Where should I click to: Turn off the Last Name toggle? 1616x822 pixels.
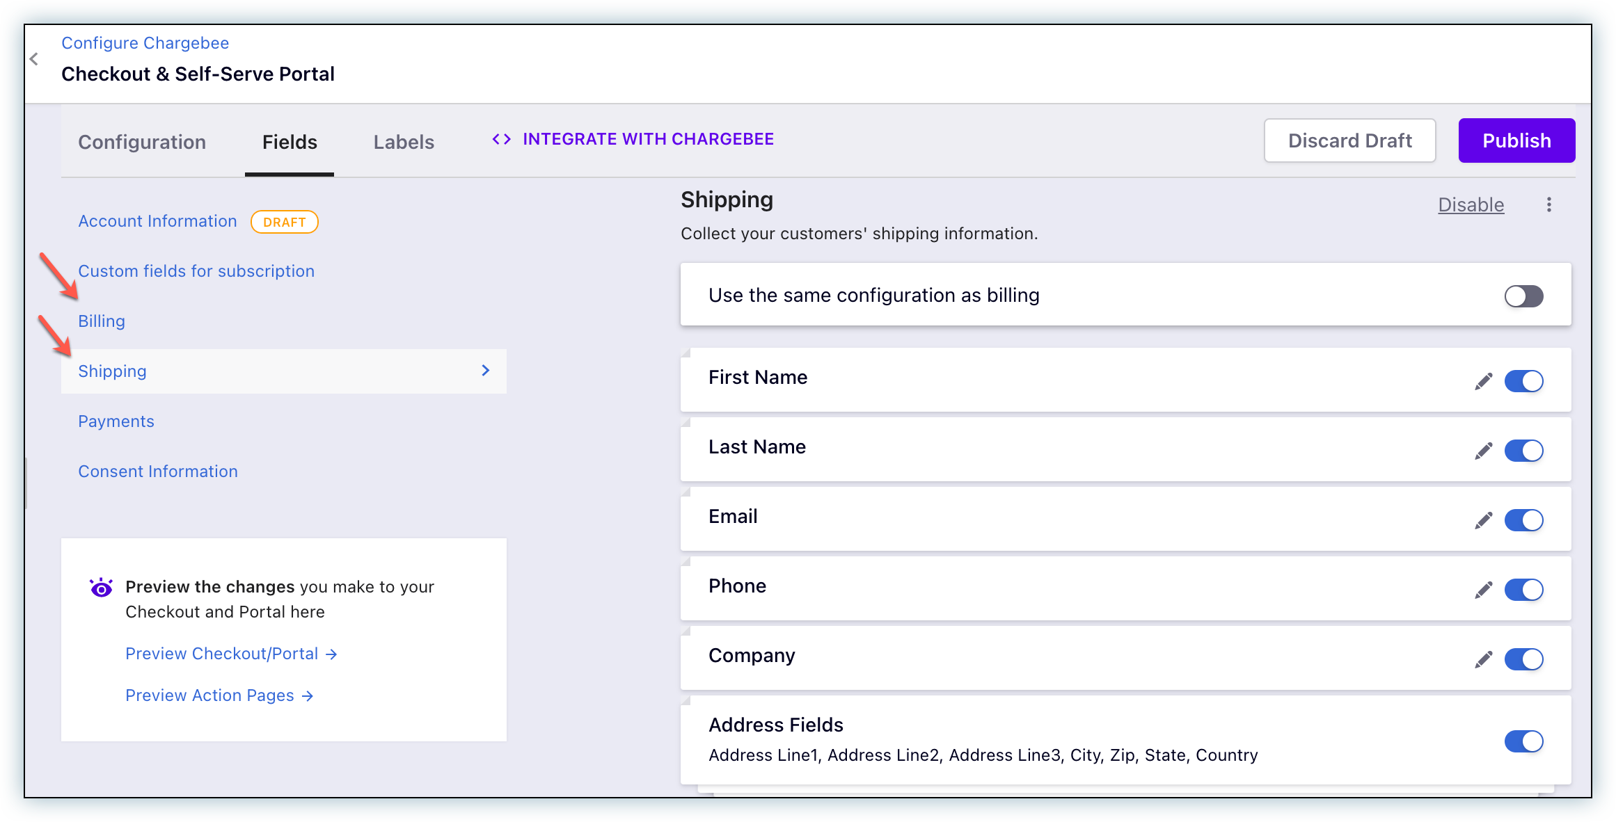click(x=1523, y=451)
